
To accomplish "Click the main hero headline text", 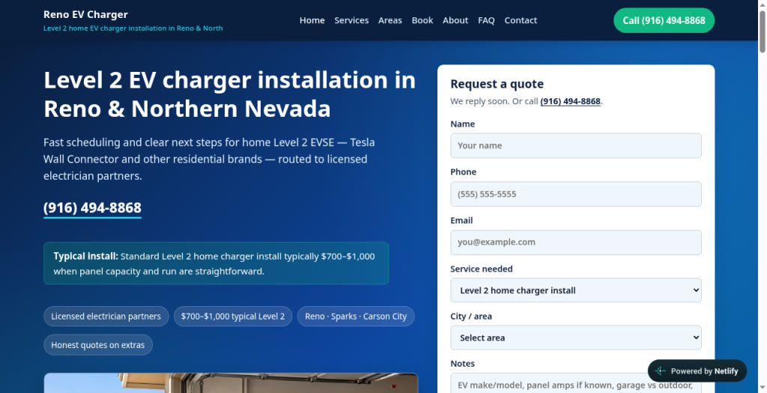I will (229, 94).
